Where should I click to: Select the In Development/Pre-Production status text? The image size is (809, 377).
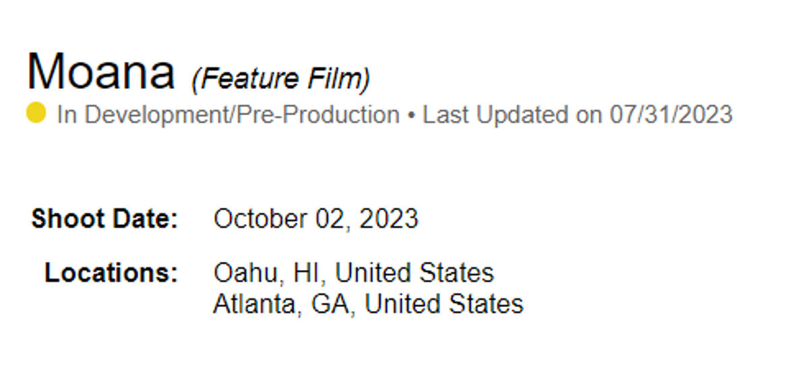click(x=228, y=115)
